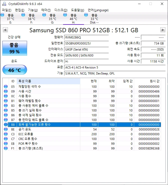Select disk E: at 37 °C

[x=10, y=19]
